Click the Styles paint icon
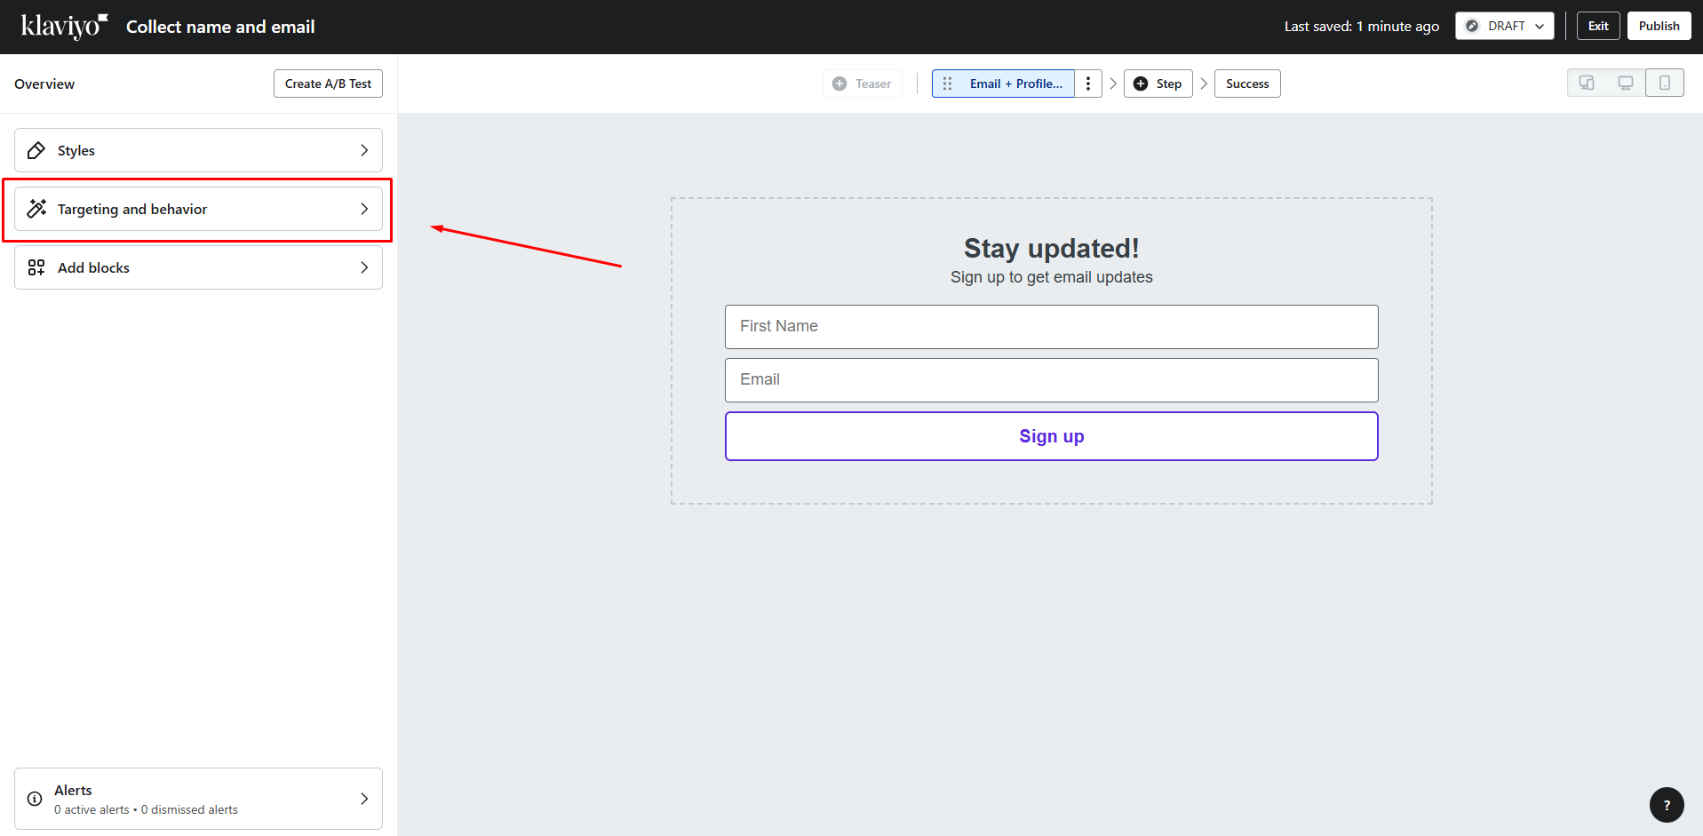 [36, 150]
